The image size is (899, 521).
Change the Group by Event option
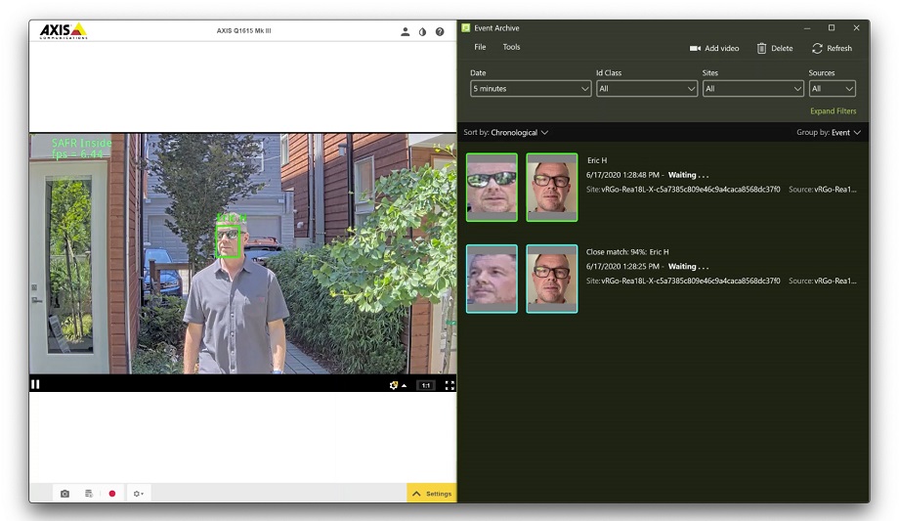click(829, 133)
